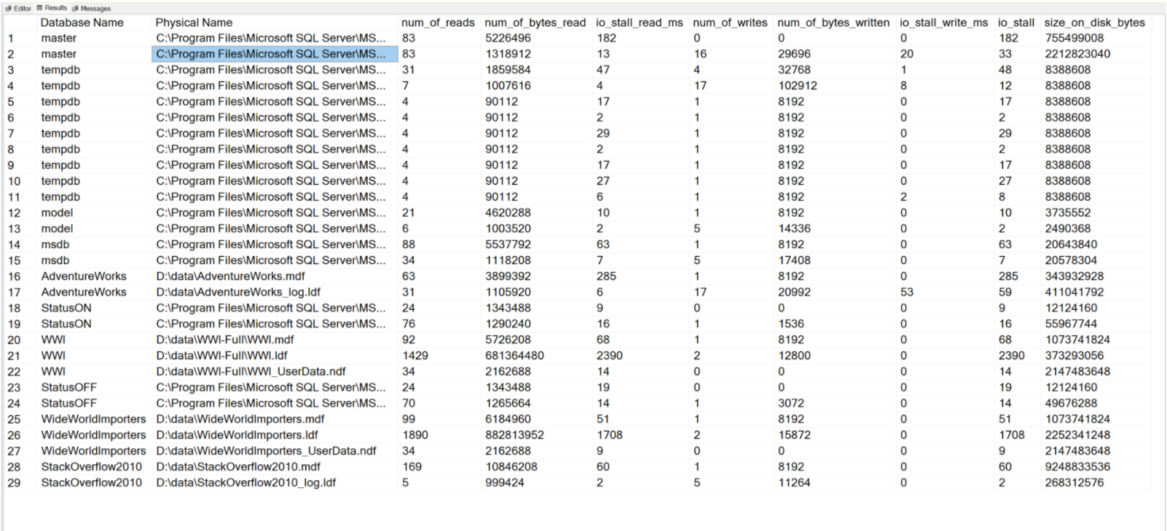Select the D:\data\WideWorldImporters.ldf cell

point(237,435)
